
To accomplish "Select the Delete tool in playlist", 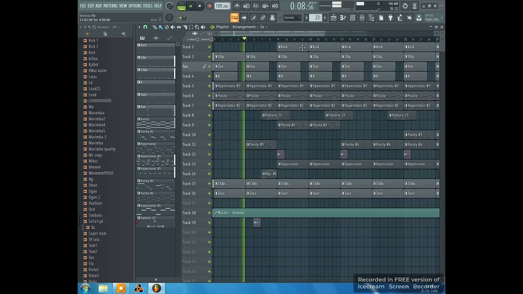I will (x=167, y=27).
